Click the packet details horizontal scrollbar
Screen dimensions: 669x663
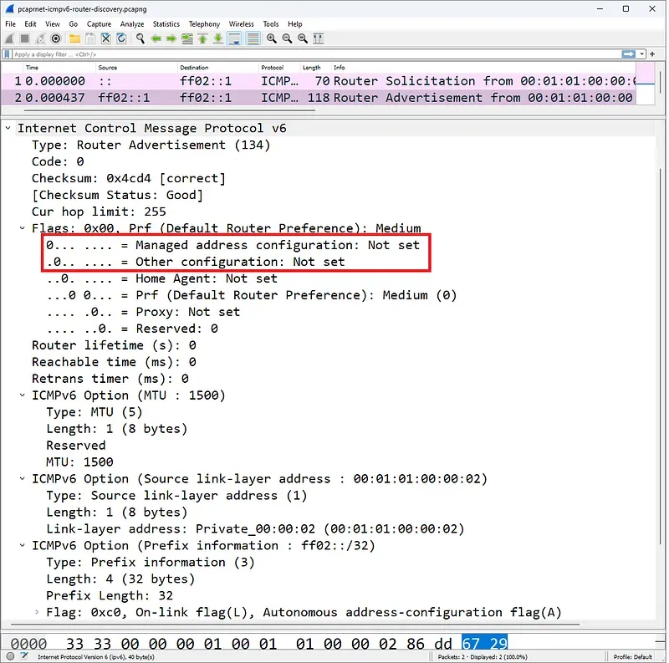295,625
